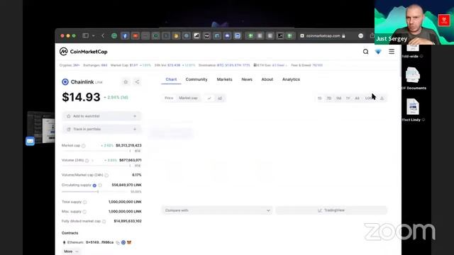
Task: Expand the Volume (24h) chevron
Action: coord(92,161)
